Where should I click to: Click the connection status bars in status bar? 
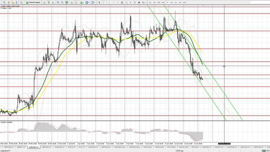264,151
